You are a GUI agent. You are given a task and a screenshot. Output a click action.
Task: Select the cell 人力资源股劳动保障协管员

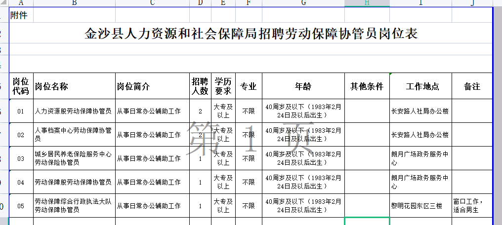click(74, 111)
